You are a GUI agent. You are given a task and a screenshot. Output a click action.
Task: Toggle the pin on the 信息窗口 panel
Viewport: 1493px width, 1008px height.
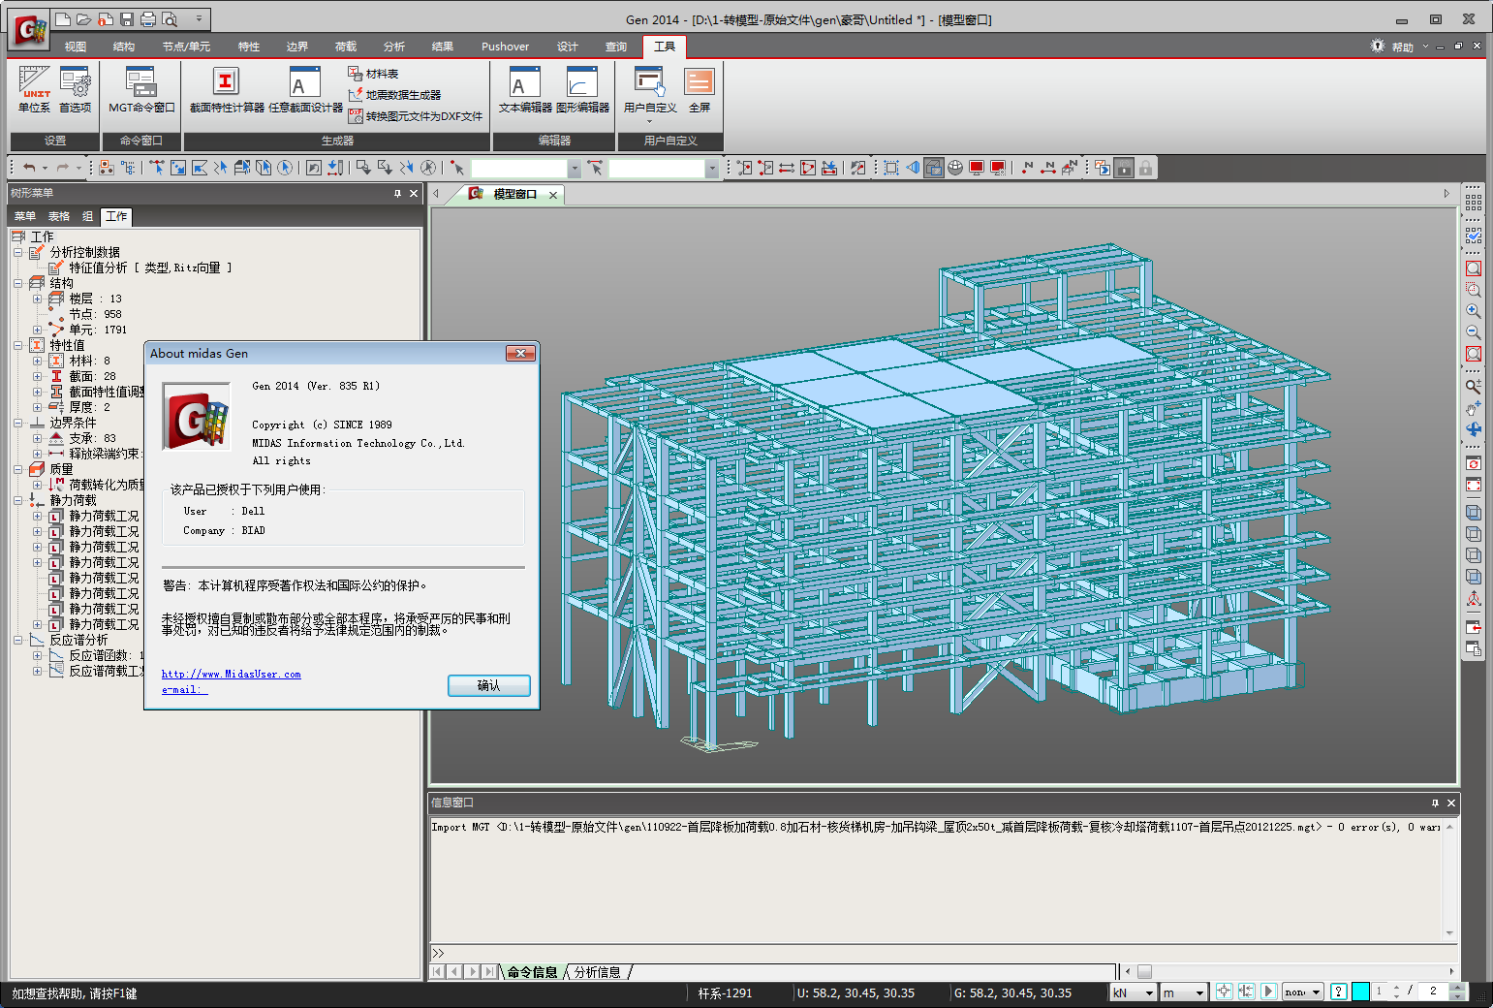pyautogui.click(x=1435, y=803)
